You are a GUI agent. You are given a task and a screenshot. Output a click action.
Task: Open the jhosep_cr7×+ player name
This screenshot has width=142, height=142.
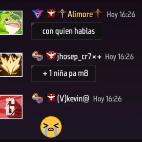(79, 57)
